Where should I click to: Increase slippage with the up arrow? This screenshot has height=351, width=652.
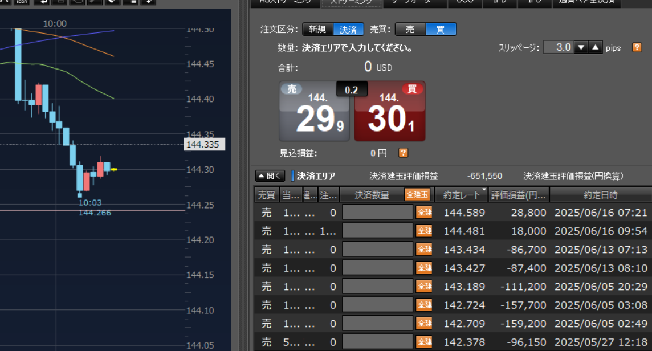(596, 47)
